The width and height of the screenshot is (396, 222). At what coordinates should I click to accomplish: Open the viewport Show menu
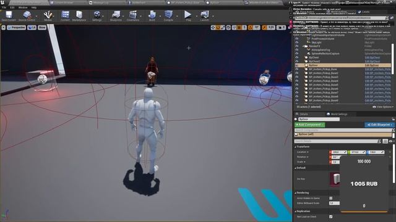point(42,27)
